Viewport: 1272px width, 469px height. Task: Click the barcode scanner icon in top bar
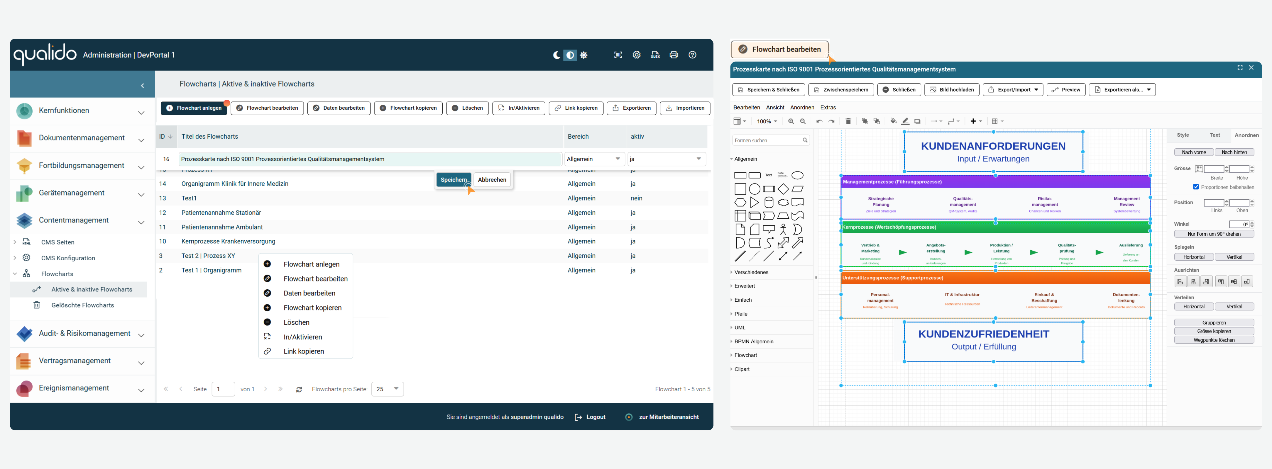tap(618, 55)
